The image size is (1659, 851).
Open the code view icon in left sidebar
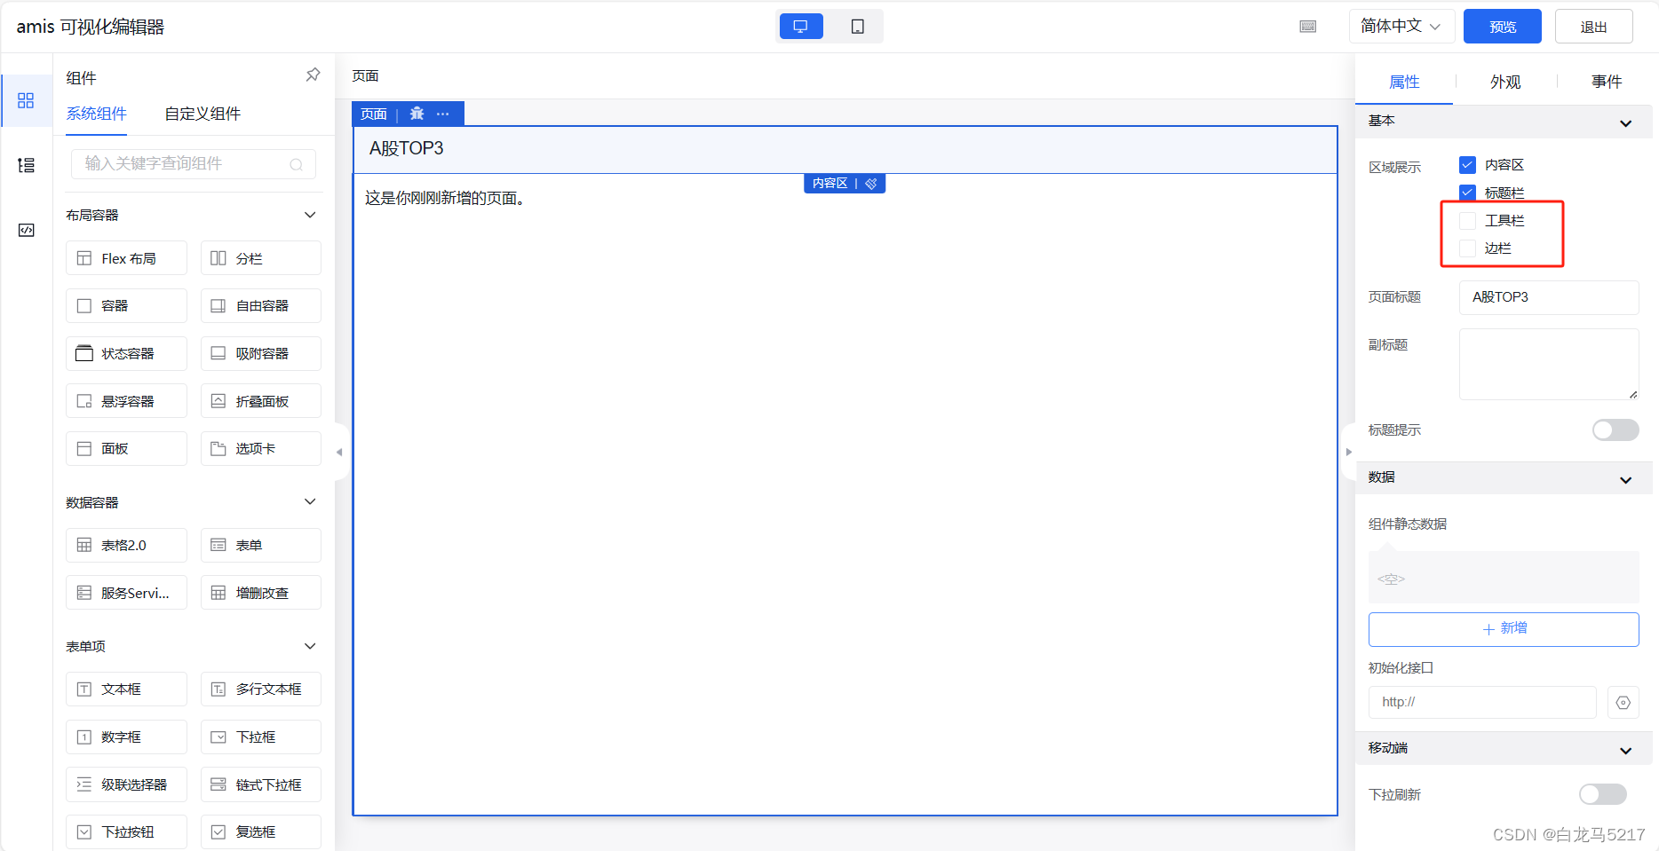27,229
